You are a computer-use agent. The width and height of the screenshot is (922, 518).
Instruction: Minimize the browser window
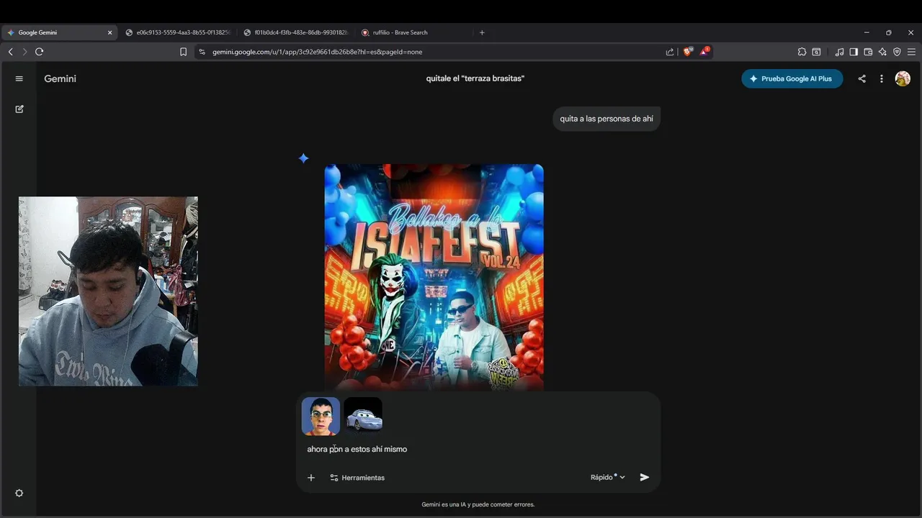click(x=867, y=32)
